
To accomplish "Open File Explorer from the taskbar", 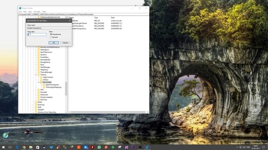I will 31,147.
